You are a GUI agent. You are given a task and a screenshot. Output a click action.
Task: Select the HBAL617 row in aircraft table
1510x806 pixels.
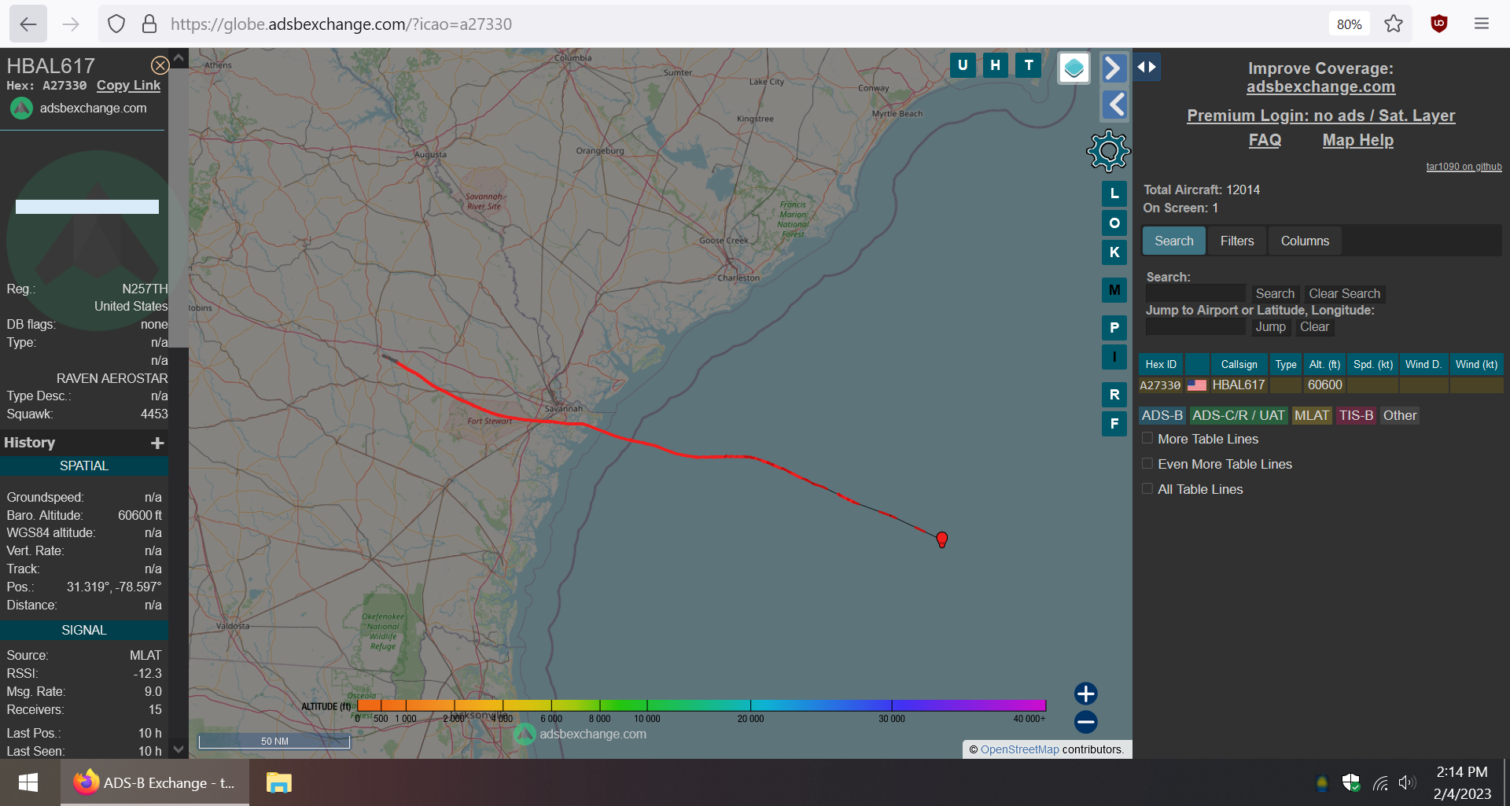point(1320,385)
